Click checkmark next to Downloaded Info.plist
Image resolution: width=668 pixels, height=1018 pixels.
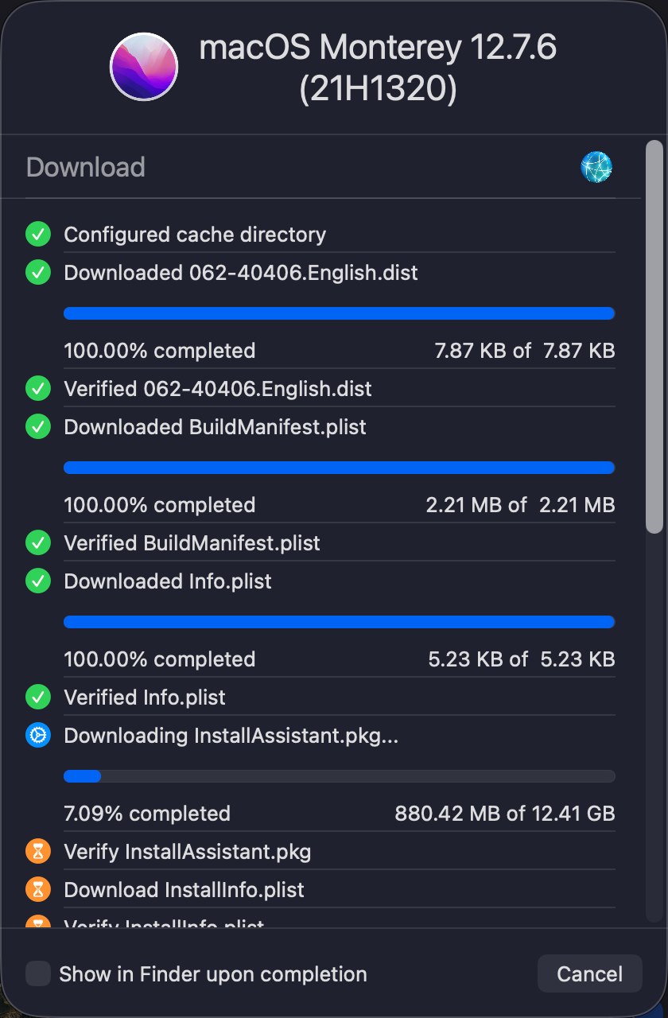coord(38,581)
